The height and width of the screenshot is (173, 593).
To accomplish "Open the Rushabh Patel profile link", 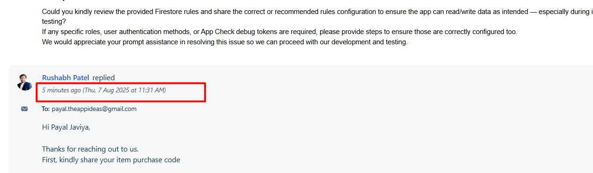I will click(x=66, y=78).
